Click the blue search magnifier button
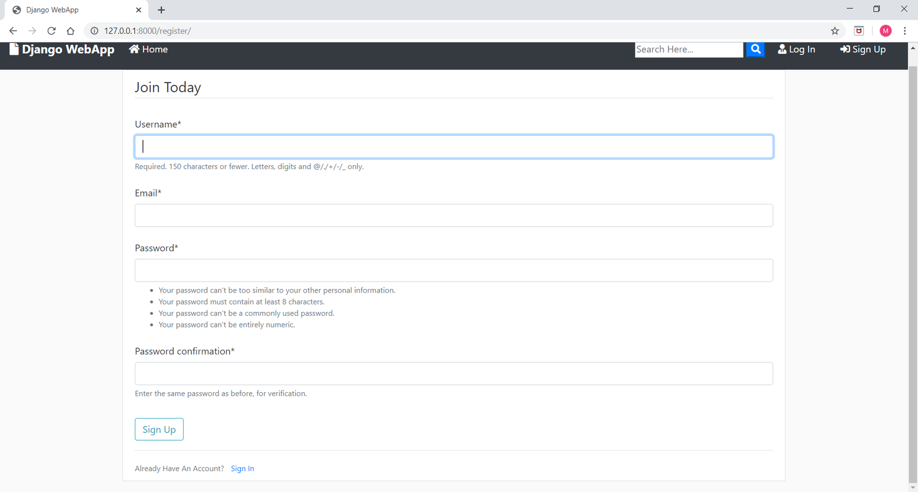Image resolution: width=918 pixels, height=492 pixels. [755, 50]
